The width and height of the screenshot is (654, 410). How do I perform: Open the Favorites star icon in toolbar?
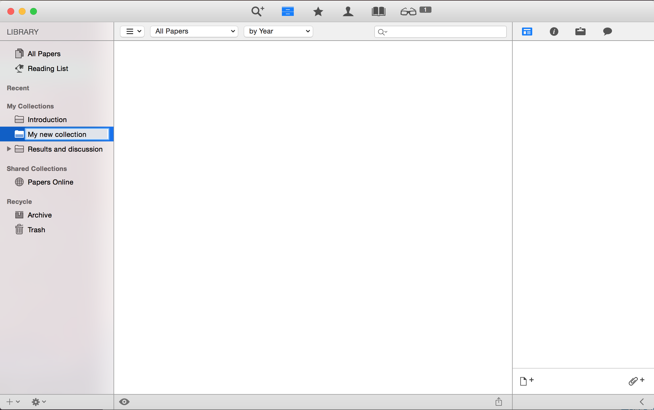point(318,11)
